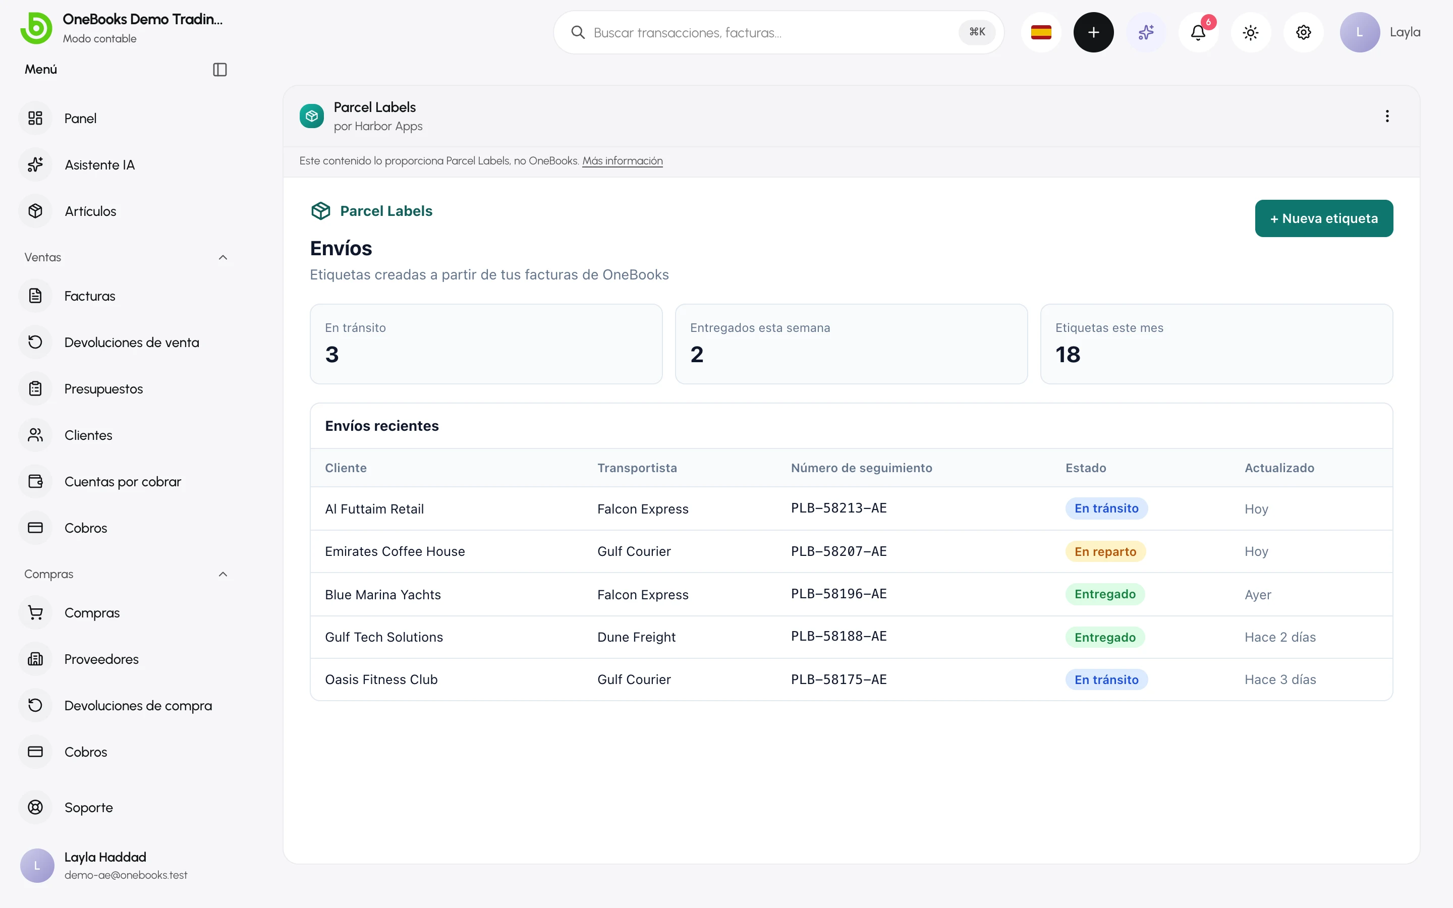
Task: Click the En tránsito stat card
Action: point(486,344)
